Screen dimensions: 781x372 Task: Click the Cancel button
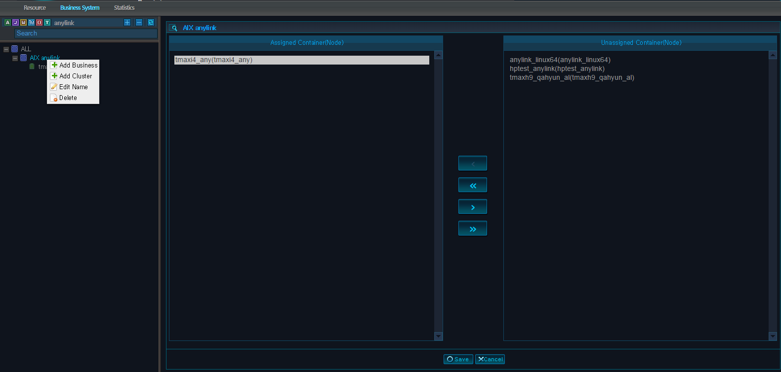pos(490,359)
